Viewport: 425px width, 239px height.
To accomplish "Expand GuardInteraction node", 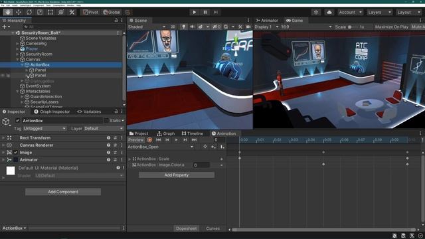I will click(22, 97).
